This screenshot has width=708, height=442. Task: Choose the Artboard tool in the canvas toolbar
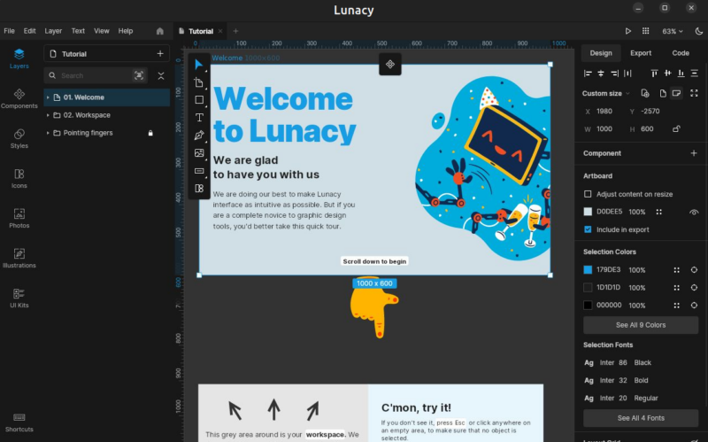198,82
